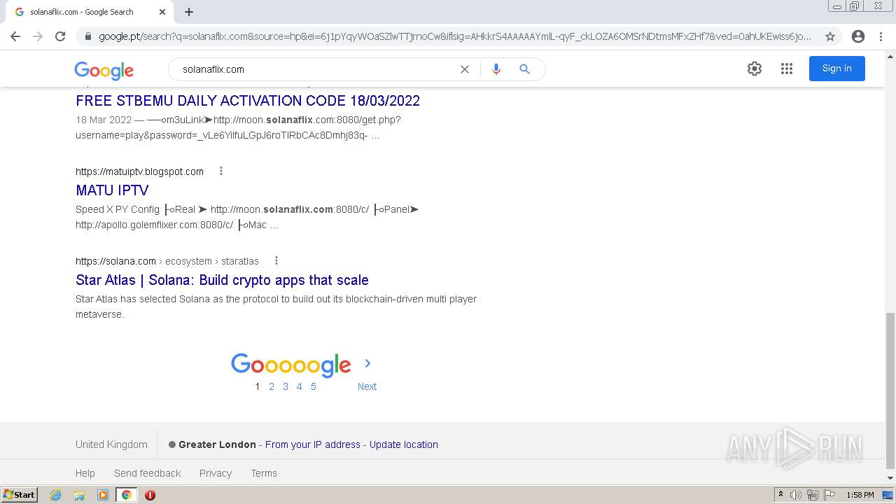Click the Chrome taskbar button

pyautogui.click(x=127, y=495)
